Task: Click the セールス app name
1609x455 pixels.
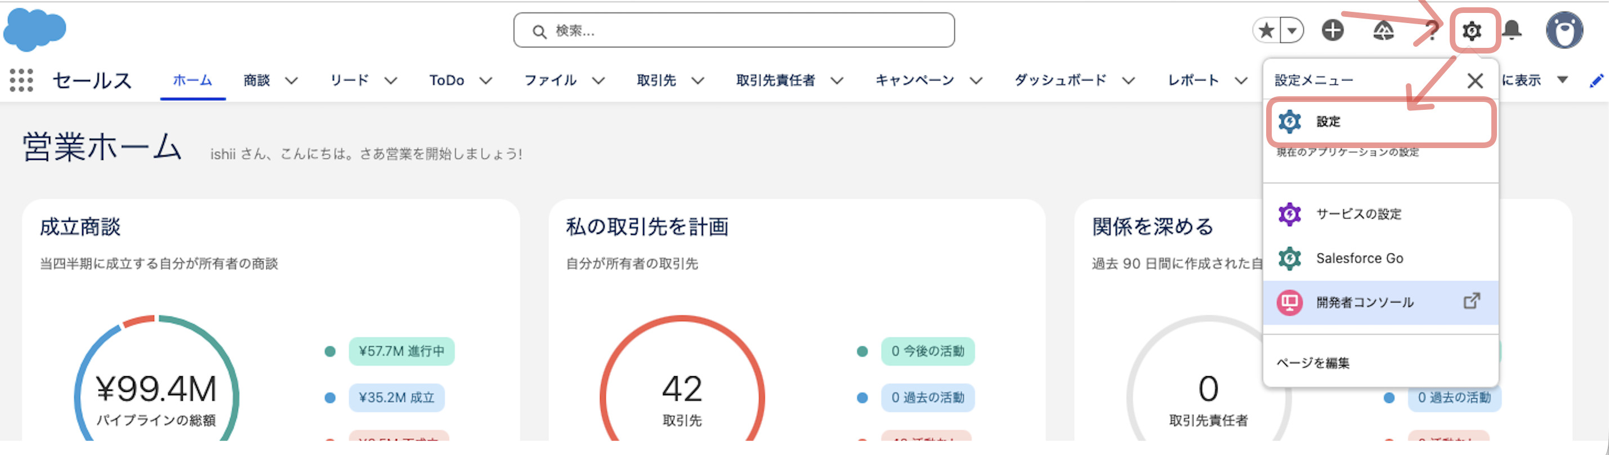Action: point(92,80)
